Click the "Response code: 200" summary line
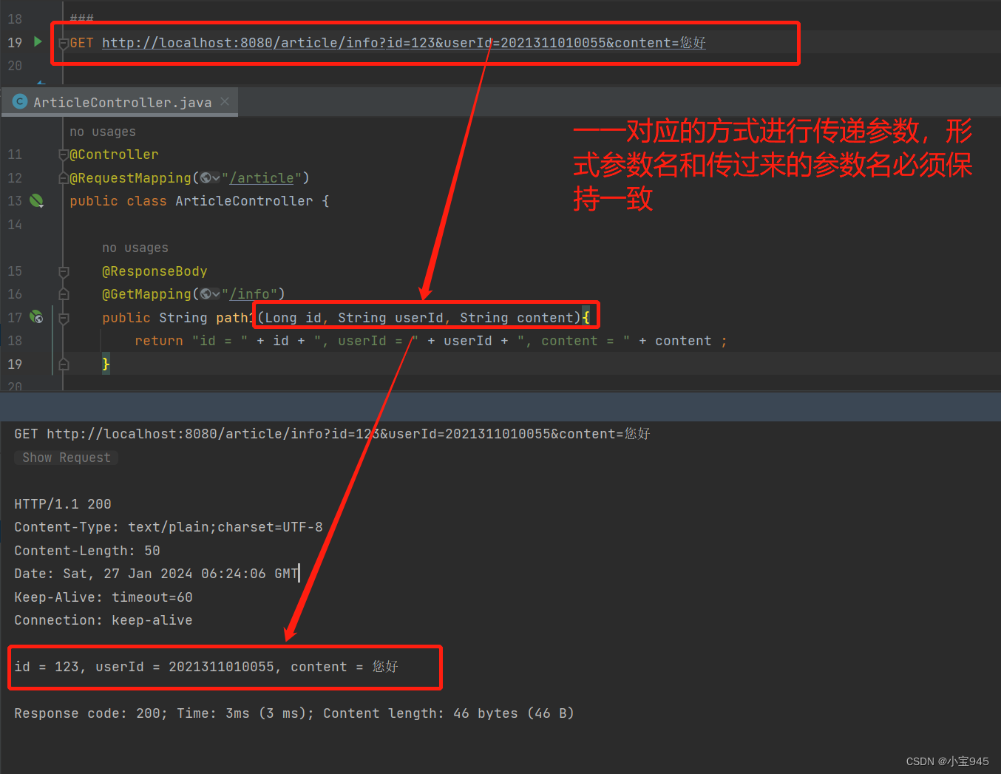 click(x=294, y=713)
